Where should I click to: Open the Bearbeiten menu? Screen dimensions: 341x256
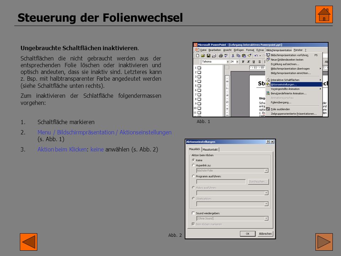click(215, 50)
